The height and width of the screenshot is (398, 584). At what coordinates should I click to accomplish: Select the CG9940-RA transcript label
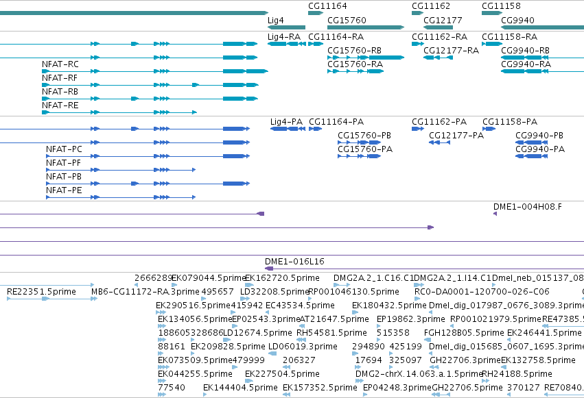pyautogui.click(x=526, y=64)
